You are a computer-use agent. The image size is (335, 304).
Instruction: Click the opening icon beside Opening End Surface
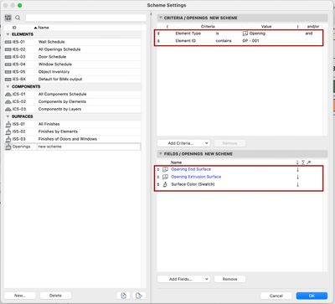(165, 169)
